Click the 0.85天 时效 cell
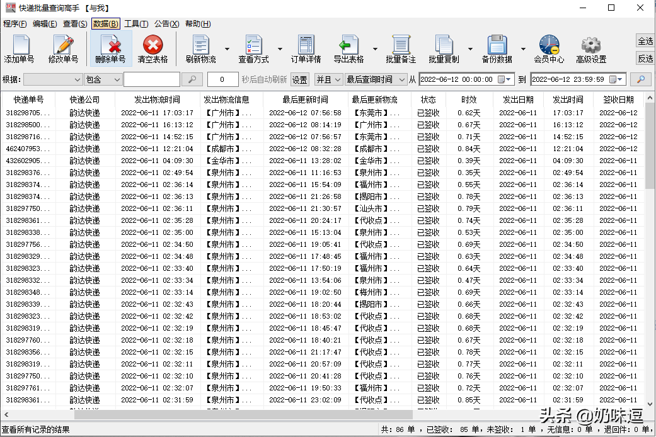 click(x=469, y=400)
